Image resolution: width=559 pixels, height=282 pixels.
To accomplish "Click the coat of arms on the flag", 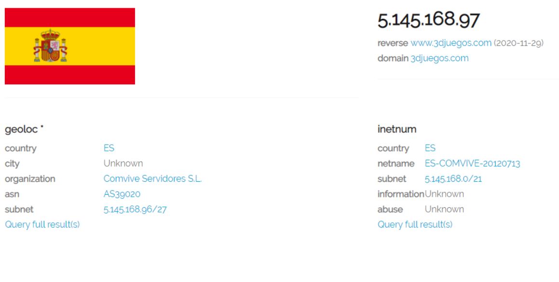I will pos(50,46).
